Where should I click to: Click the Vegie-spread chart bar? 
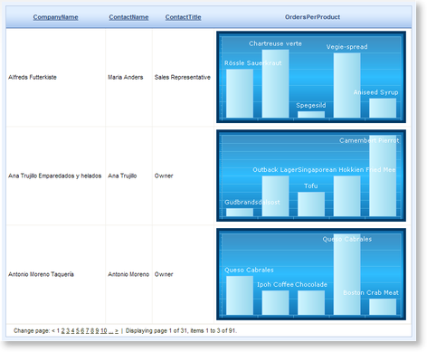pos(346,85)
